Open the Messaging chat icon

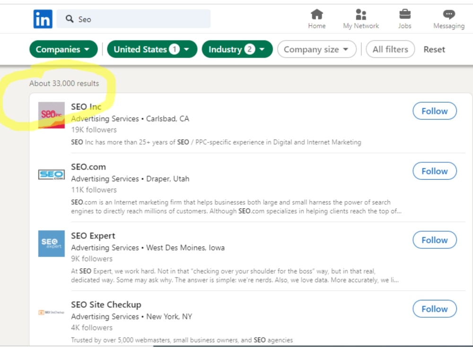click(449, 14)
